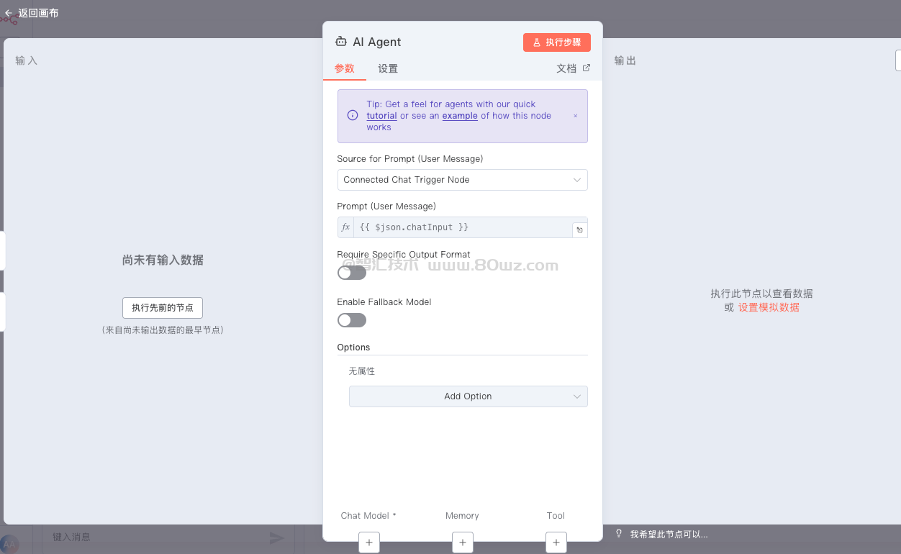The image size is (901, 554).
Task: Send the chat message with the arrow icon
Action: 276,537
